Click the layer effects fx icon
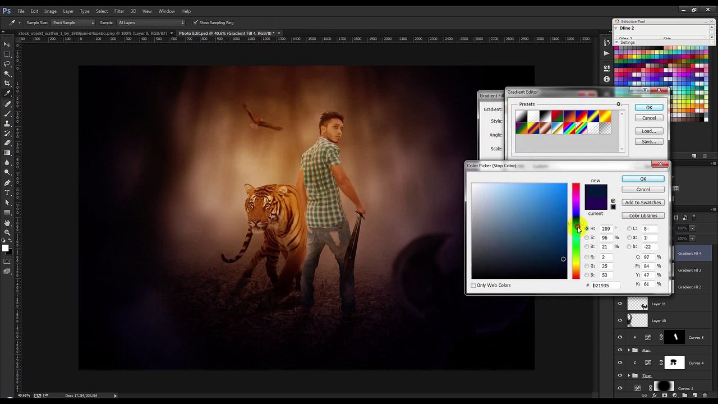The height and width of the screenshot is (404, 718). tap(654, 396)
